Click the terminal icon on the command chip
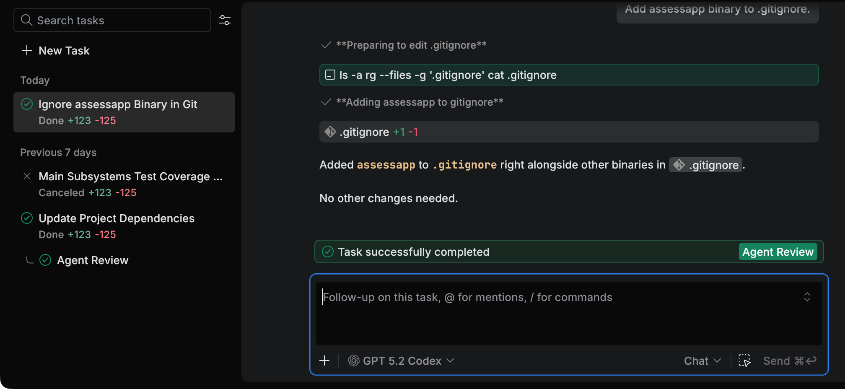The image size is (845, 389). (x=331, y=75)
